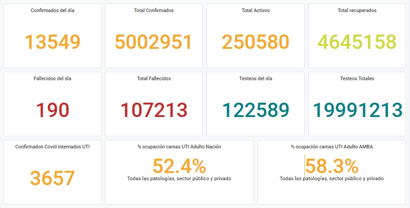The height and width of the screenshot is (208, 410).
Task: Open the Total Activos panel title
Action: [256, 10]
